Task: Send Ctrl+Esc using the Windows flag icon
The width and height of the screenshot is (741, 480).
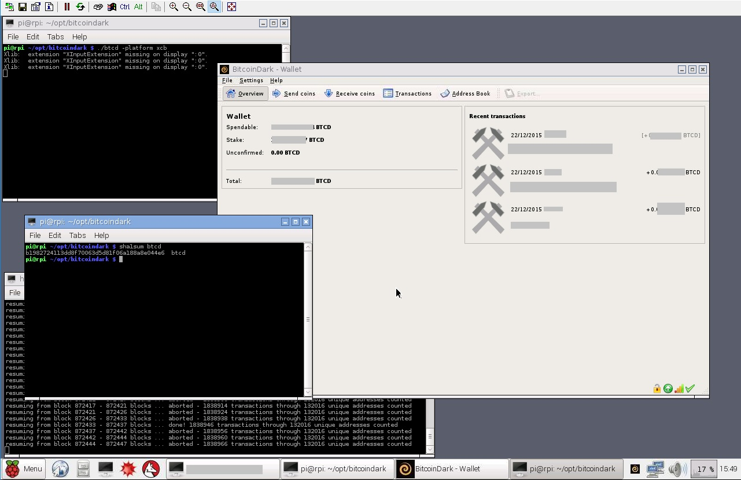Action: coord(112,7)
